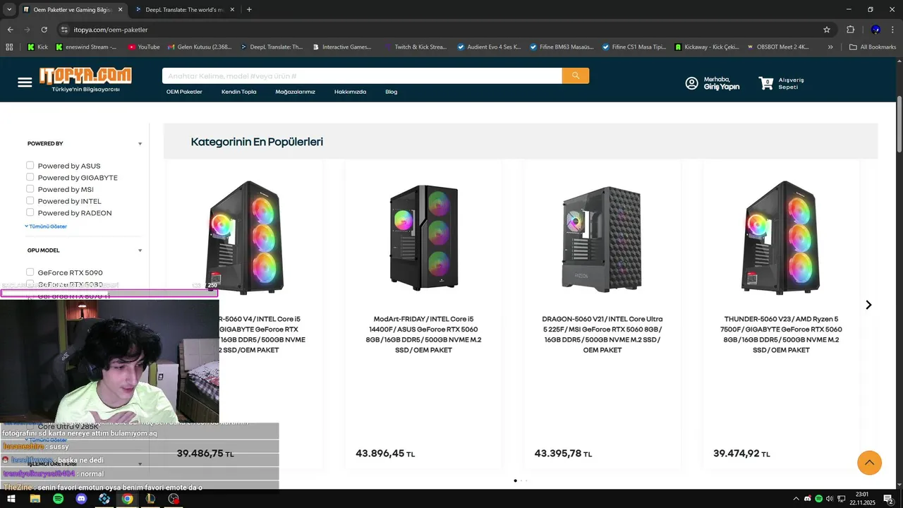This screenshot has height=508, width=903.
Task: Close the Oem Paketler browser tab
Action: pyautogui.click(x=121, y=10)
